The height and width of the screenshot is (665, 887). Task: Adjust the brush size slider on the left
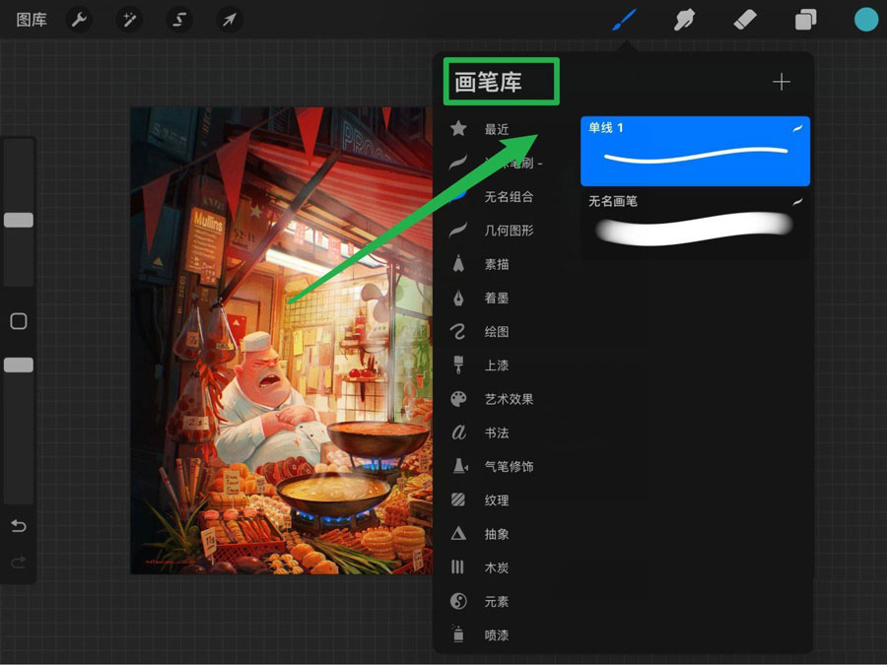18,221
